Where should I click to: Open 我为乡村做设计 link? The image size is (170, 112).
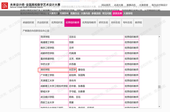coord(161,5)
